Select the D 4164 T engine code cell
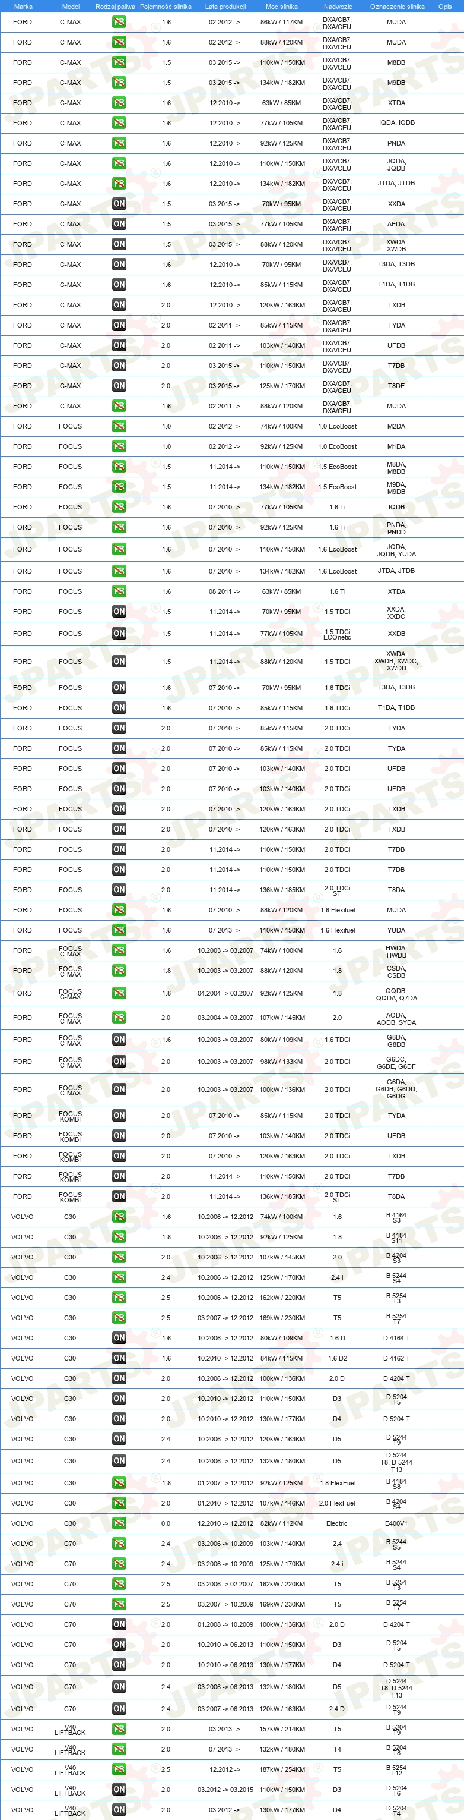Viewport: 464px width, 1820px height. point(396,1338)
